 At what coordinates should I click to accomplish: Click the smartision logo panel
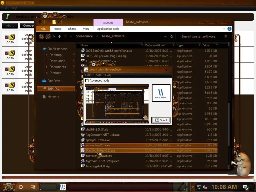[x=161, y=93]
